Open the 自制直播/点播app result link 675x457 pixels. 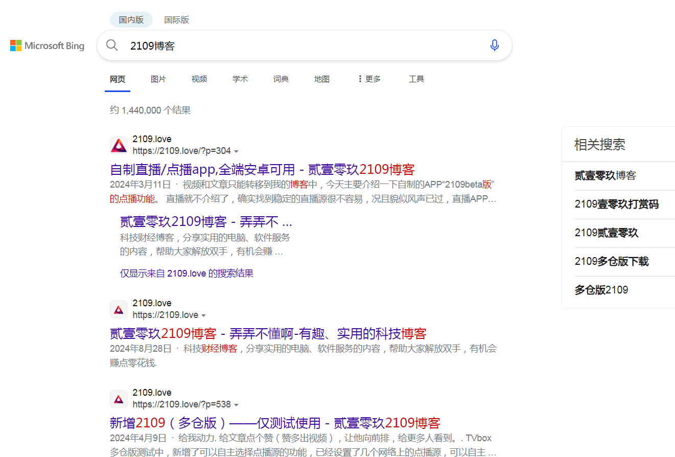(262, 169)
